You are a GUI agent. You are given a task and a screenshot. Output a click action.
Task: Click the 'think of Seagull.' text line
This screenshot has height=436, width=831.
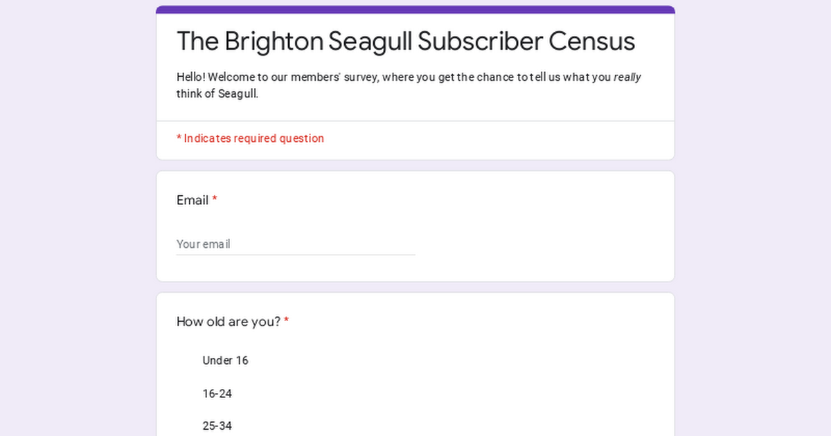(217, 94)
